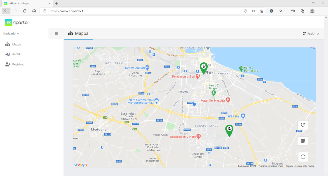Click the San Paolo district label
The image size is (328, 176).
(114, 63)
